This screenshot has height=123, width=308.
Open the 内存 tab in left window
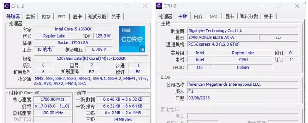pyautogui.click(x=46, y=17)
